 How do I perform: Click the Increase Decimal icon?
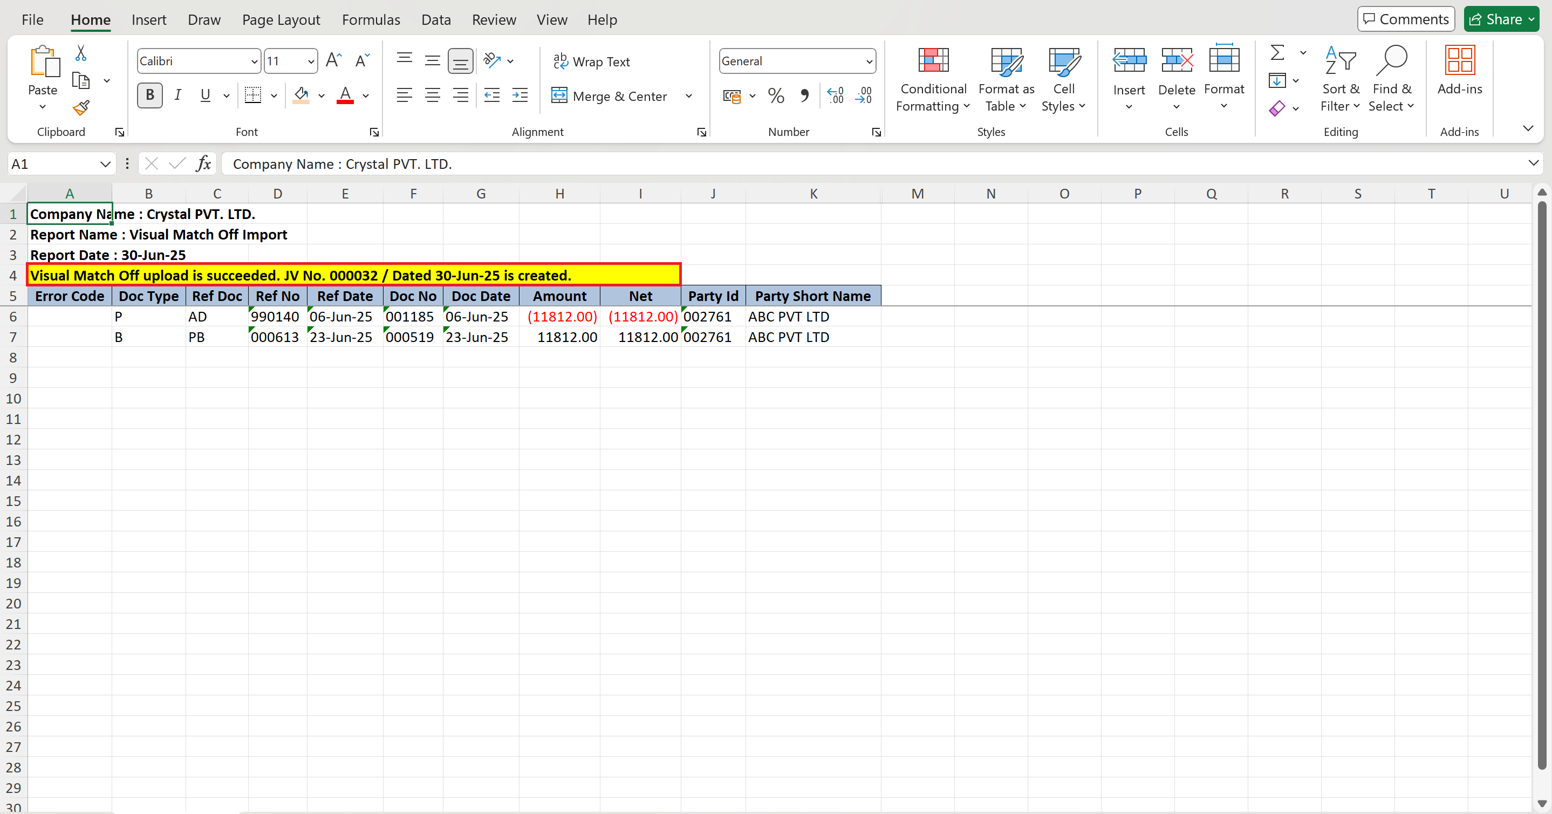coord(836,95)
